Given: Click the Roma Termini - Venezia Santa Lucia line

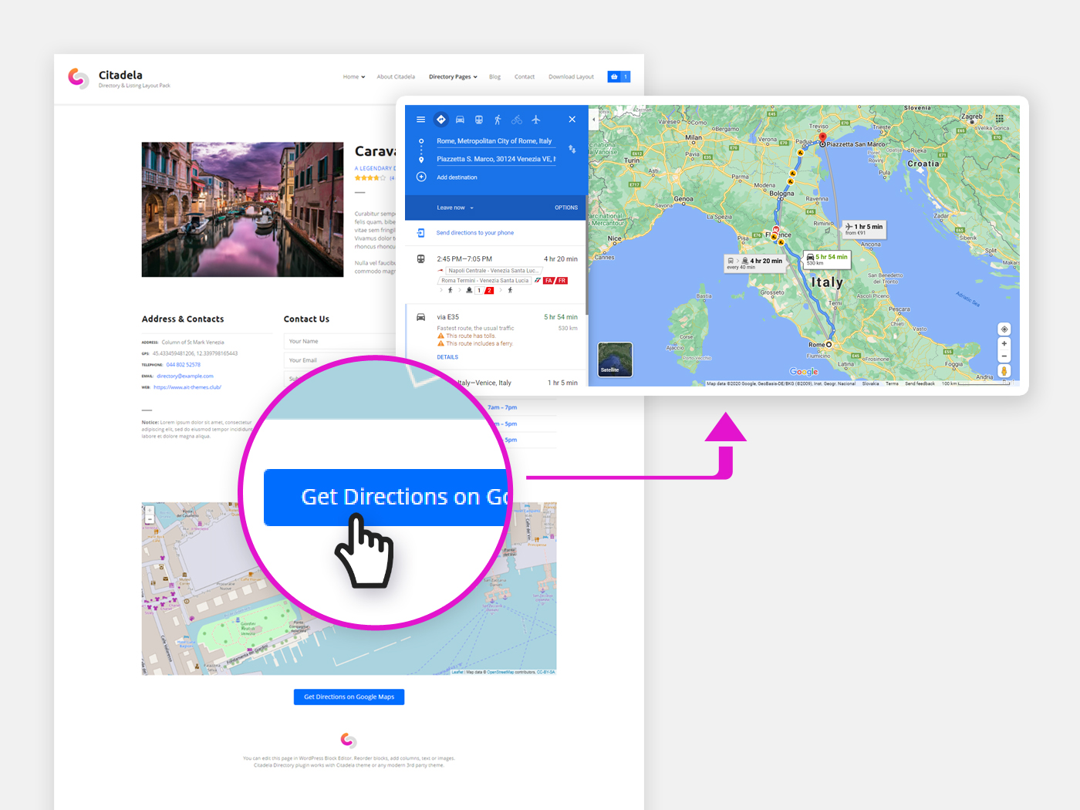Looking at the screenshot, I should click(484, 281).
